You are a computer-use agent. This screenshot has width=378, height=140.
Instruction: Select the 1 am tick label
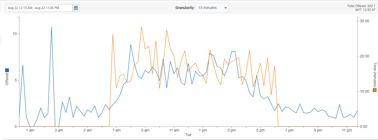pos(30,130)
